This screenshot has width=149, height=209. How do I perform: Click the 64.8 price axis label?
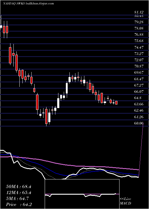pyautogui.click(x=138, y=98)
